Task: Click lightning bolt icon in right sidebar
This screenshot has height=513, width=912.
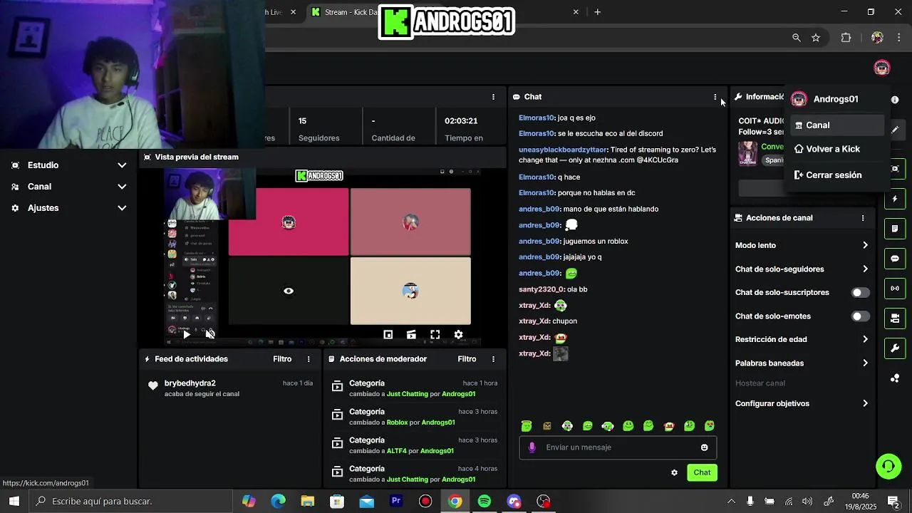Action: coord(895,199)
